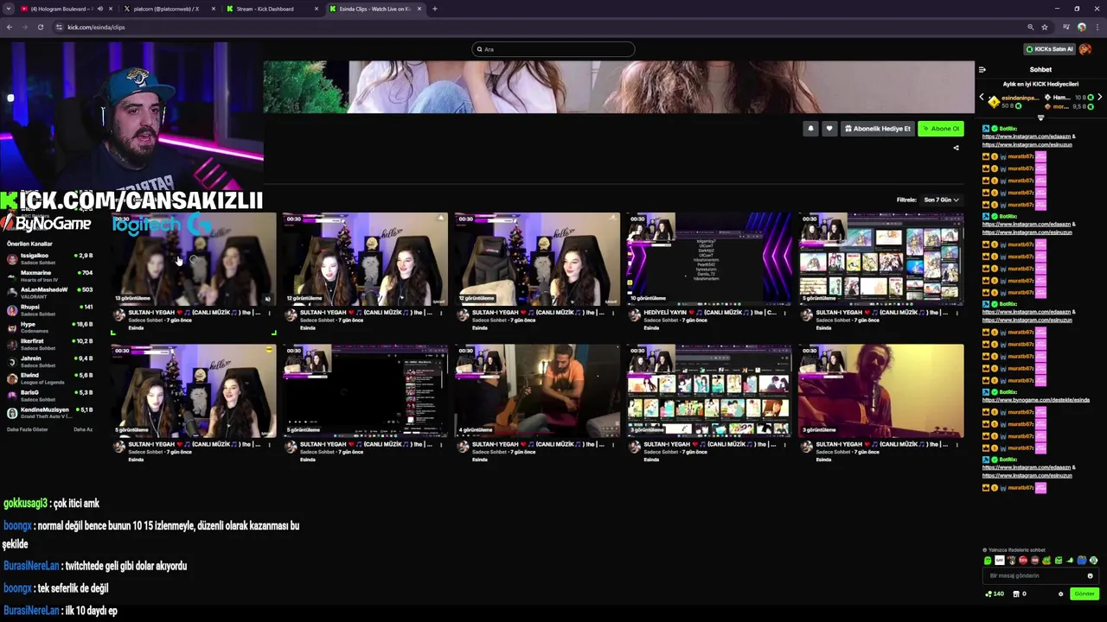Click the KendineMuzisyen channel avatar

pyautogui.click(x=12, y=412)
